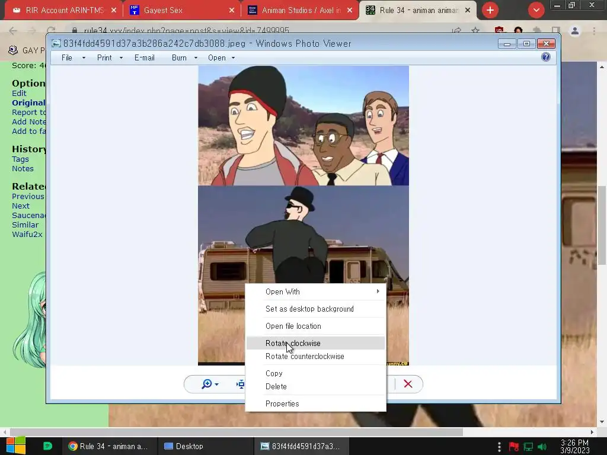607x455 pixels.
Task: Switch to Chrome Rule 34 taskbar item
Action: click(x=108, y=446)
